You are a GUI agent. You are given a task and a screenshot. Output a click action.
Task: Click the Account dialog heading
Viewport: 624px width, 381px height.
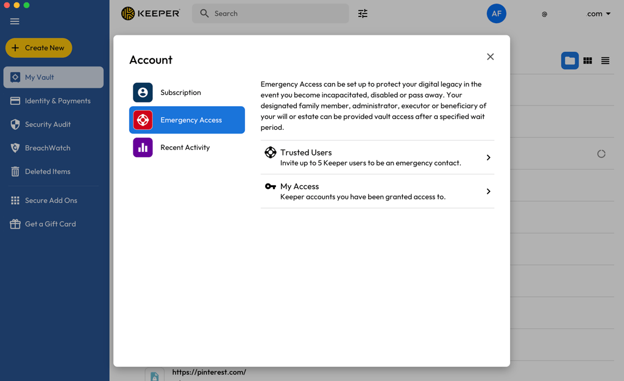[151, 60]
